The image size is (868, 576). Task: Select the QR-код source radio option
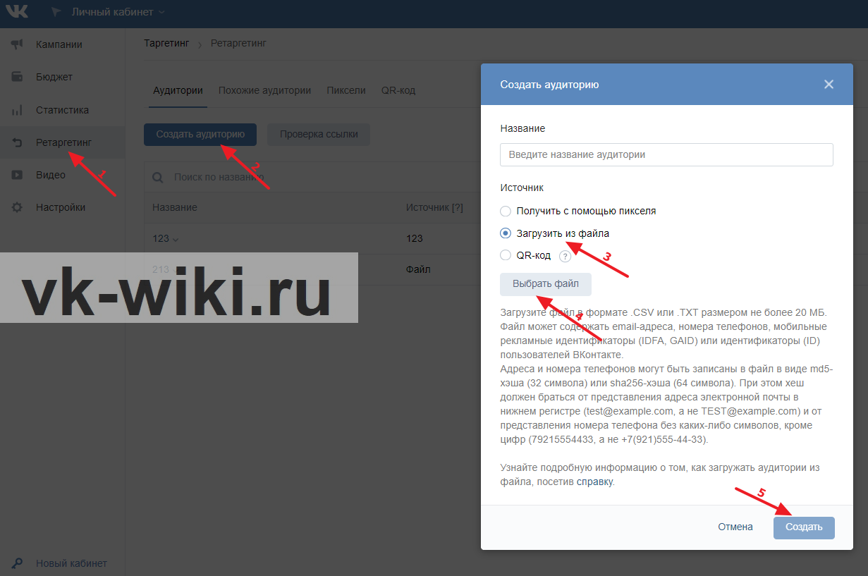click(x=505, y=255)
